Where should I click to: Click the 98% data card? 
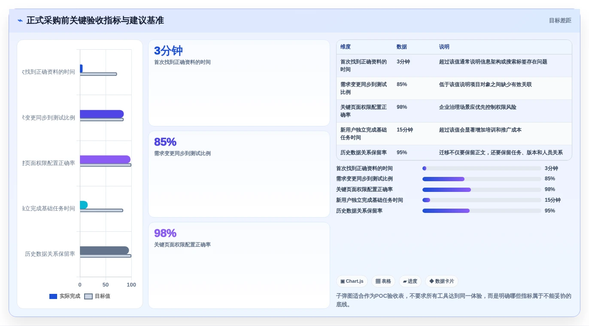(239, 265)
